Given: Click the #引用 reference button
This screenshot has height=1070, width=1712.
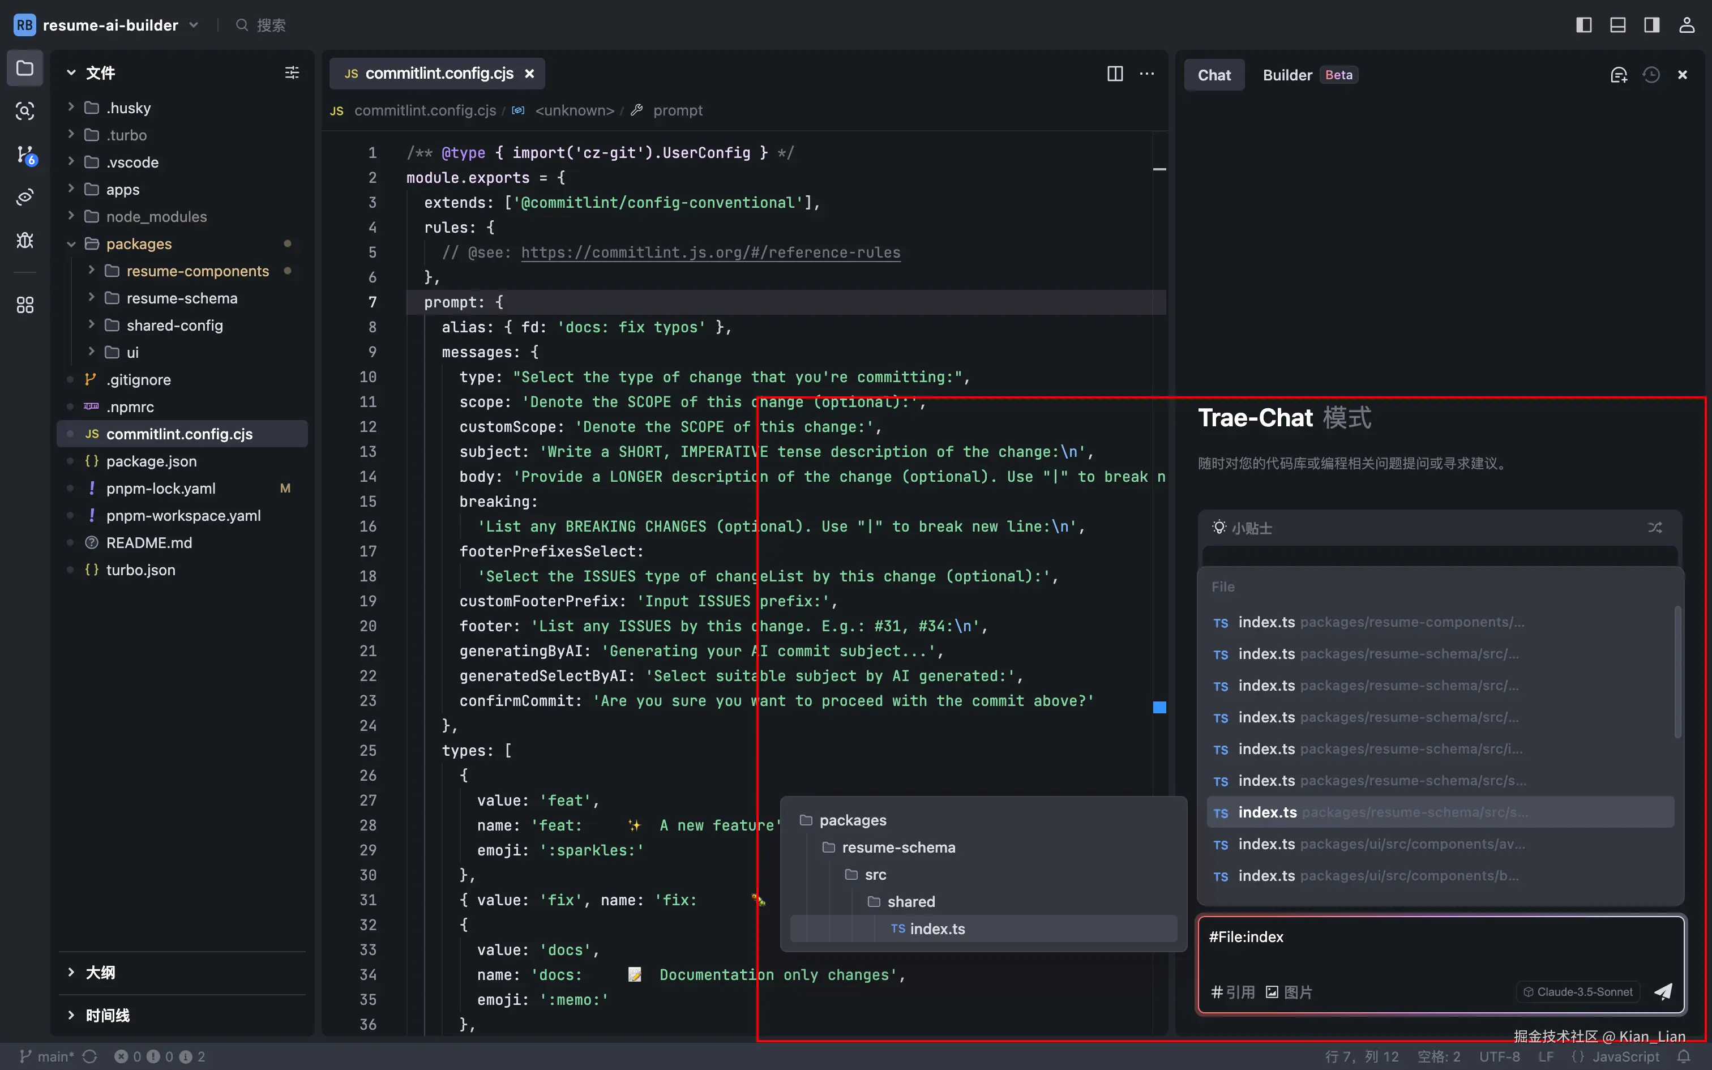Looking at the screenshot, I should 1233,991.
